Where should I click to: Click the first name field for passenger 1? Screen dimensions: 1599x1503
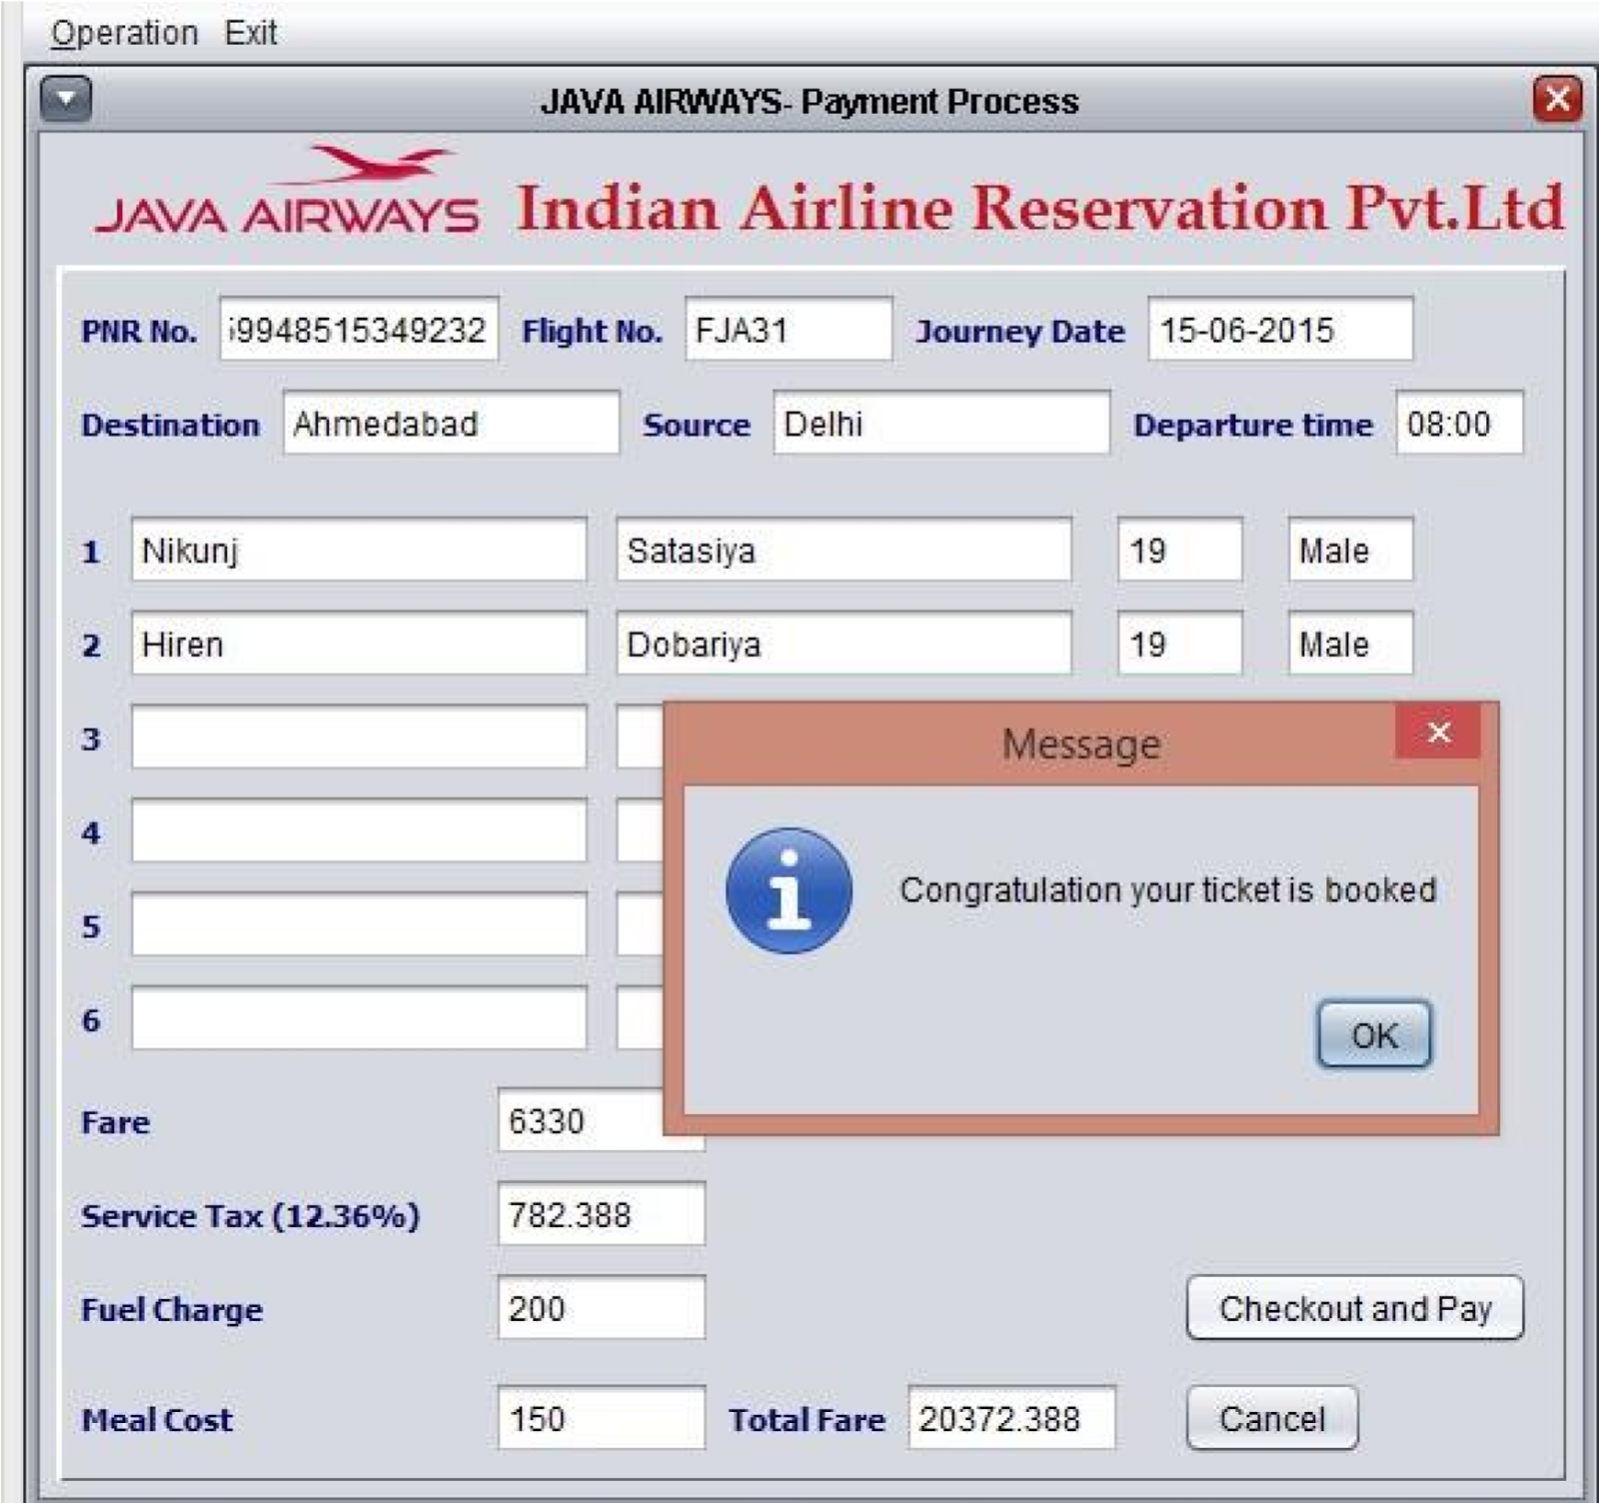coord(355,550)
